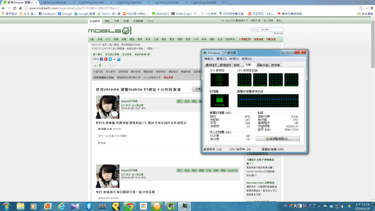Share the thread with the Google+ icon
The image size is (375, 211).
106,59
